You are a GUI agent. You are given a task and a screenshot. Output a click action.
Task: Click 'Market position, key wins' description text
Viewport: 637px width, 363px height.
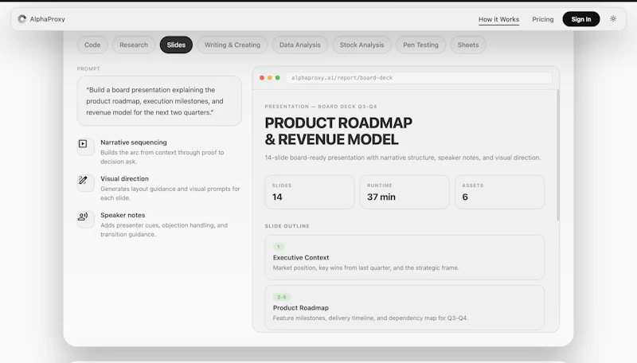click(x=366, y=267)
